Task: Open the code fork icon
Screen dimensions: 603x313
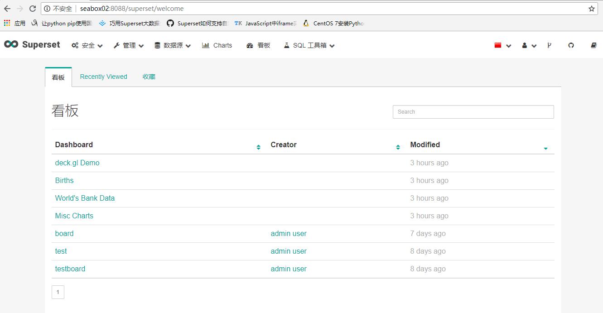Action: 549,45
